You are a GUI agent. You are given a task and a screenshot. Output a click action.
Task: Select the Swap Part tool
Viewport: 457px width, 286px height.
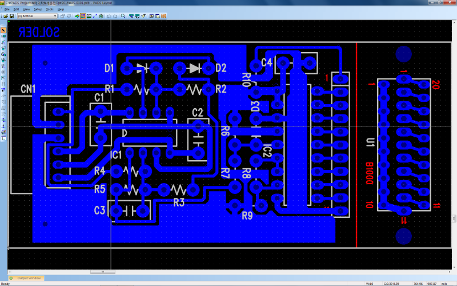(x=3, y=60)
